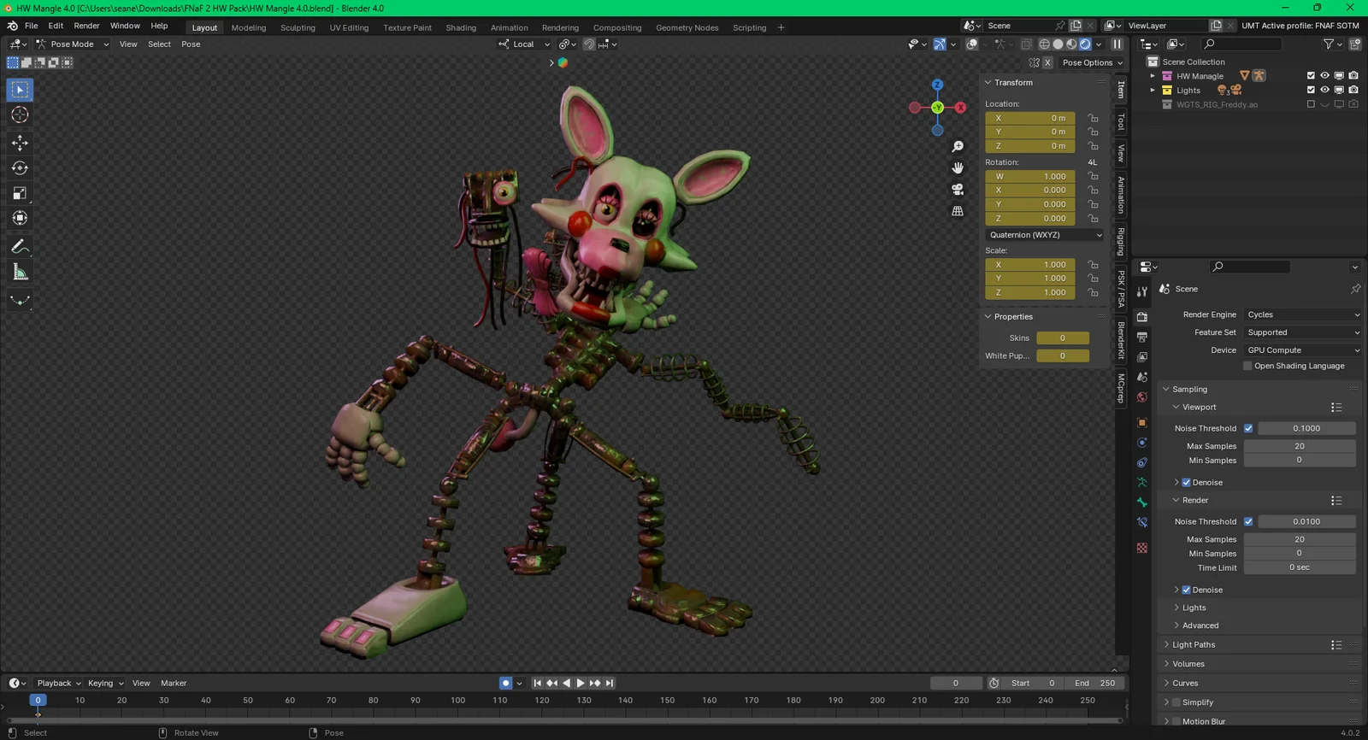
Task: Toggle Viewport Noise Threshold checkbox
Action: pos(1248,428)
